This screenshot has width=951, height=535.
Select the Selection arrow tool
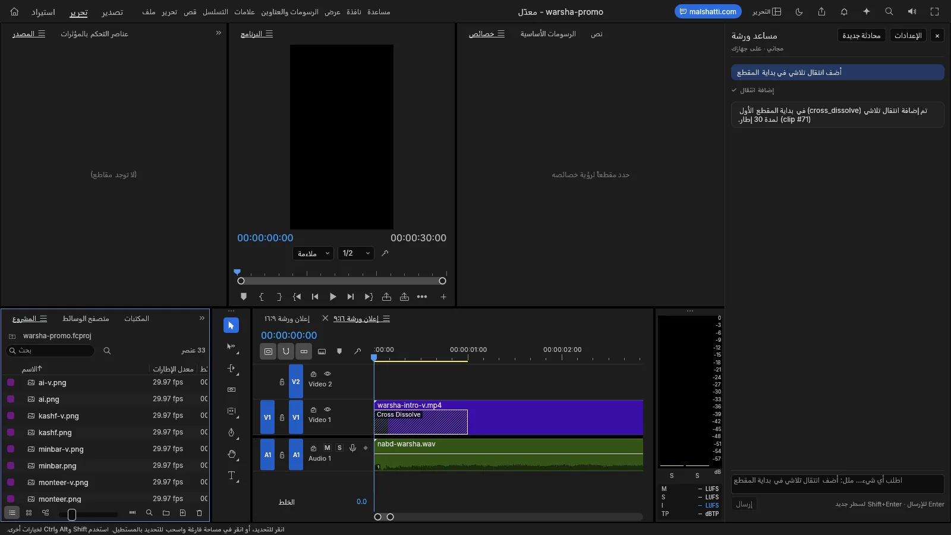pos(231,325)
